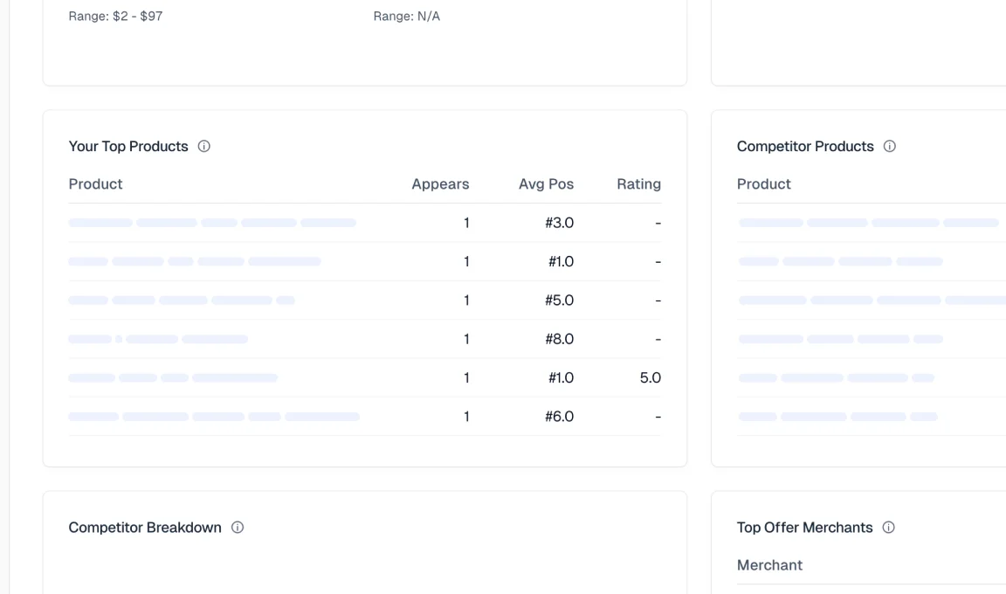Image resolution: width=1006 pixels, height=594 pixels.
Task: Click the Range: N/A label
Action: click(407, 16)
